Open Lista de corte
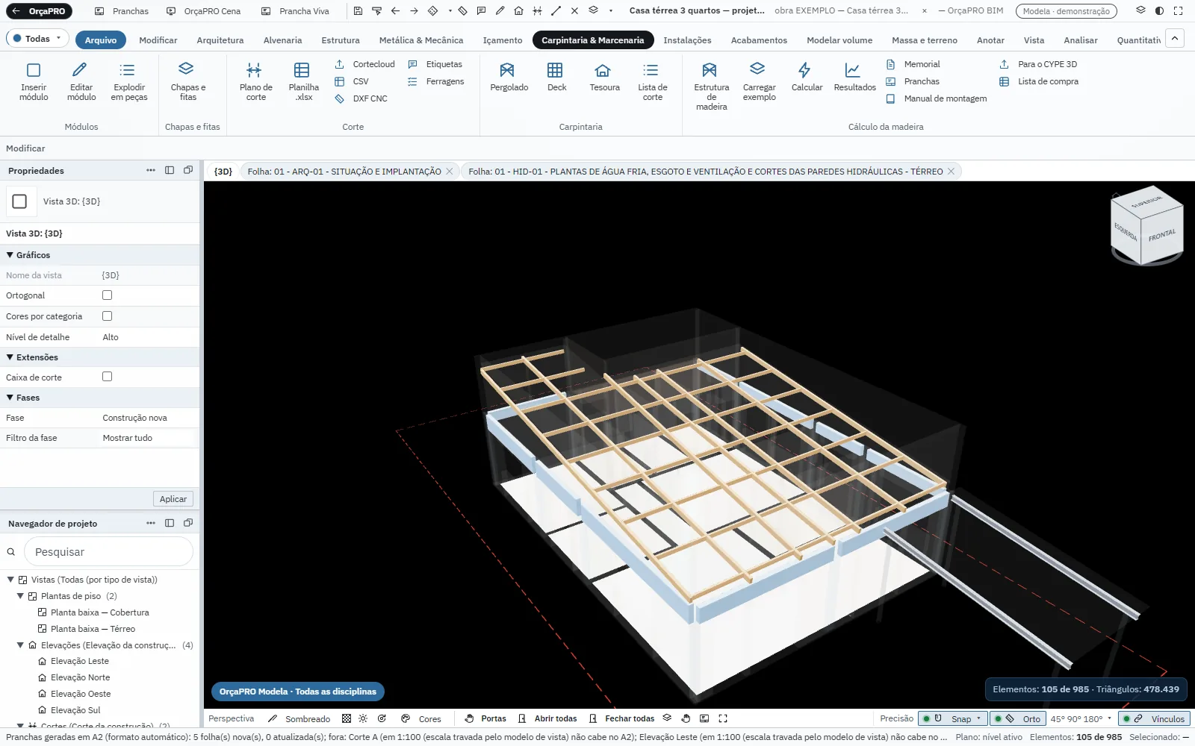The width and height of the screenshot is (1195, 746). [x=651, y=81]
